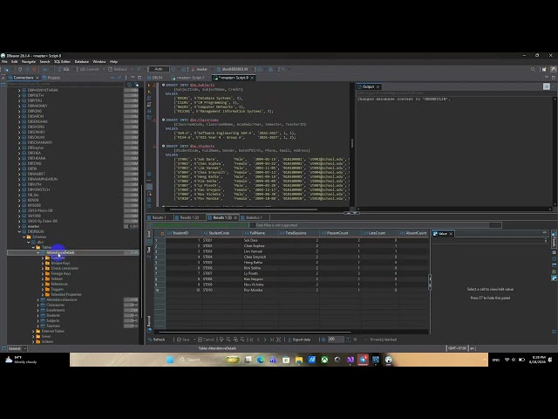The width and height of the screenshot is (558, 419).
Task: Expand the External Tables folder
Action: pos(33,331)
